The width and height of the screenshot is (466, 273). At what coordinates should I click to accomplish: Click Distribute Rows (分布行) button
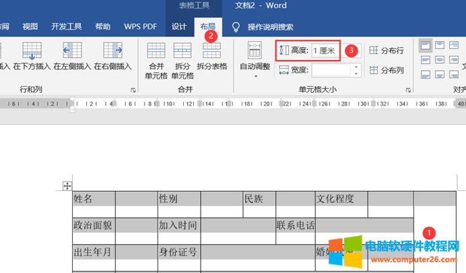387,50
